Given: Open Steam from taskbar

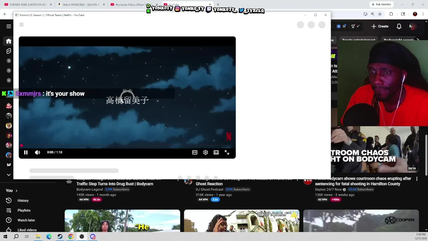Looking at the screenshot, I should pos(60,237).
